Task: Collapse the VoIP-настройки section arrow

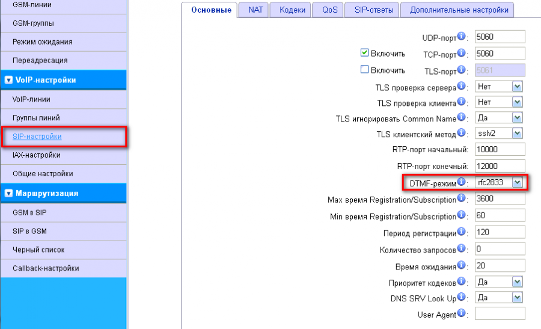Action: [8, 80]
